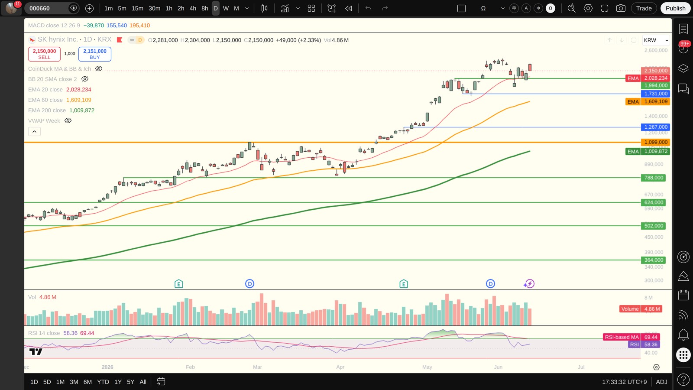Screen dimensions: 693x390
Task: Open the indicator templates grid icon
Action: click(311, 8)
